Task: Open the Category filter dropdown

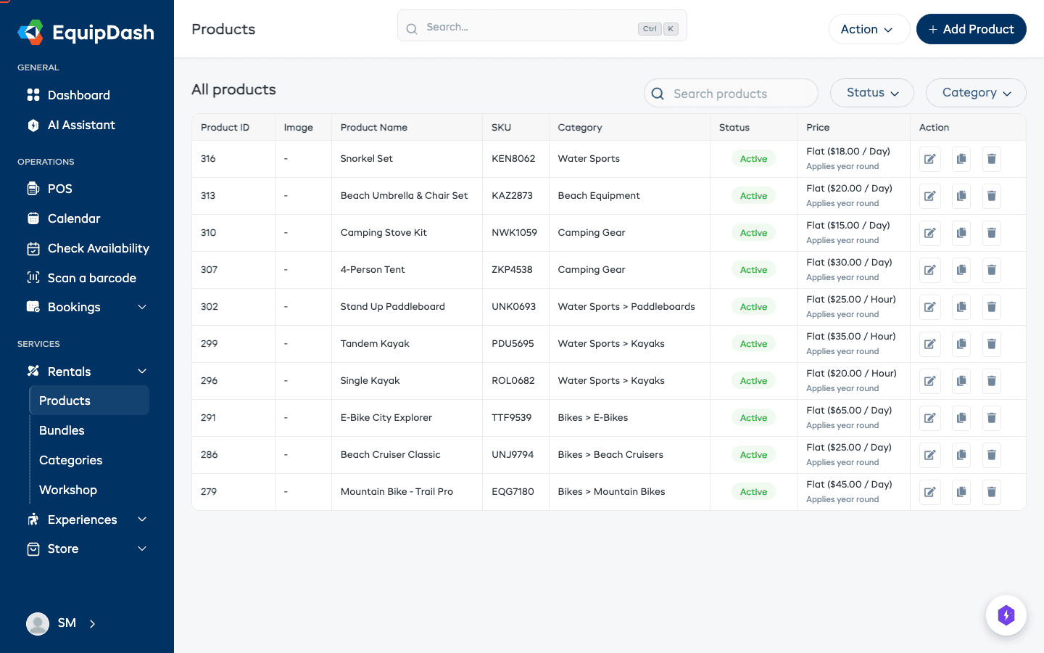Action: coord(975,93)
